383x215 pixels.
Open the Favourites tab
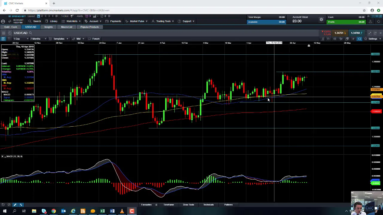[x=146, y=205]
